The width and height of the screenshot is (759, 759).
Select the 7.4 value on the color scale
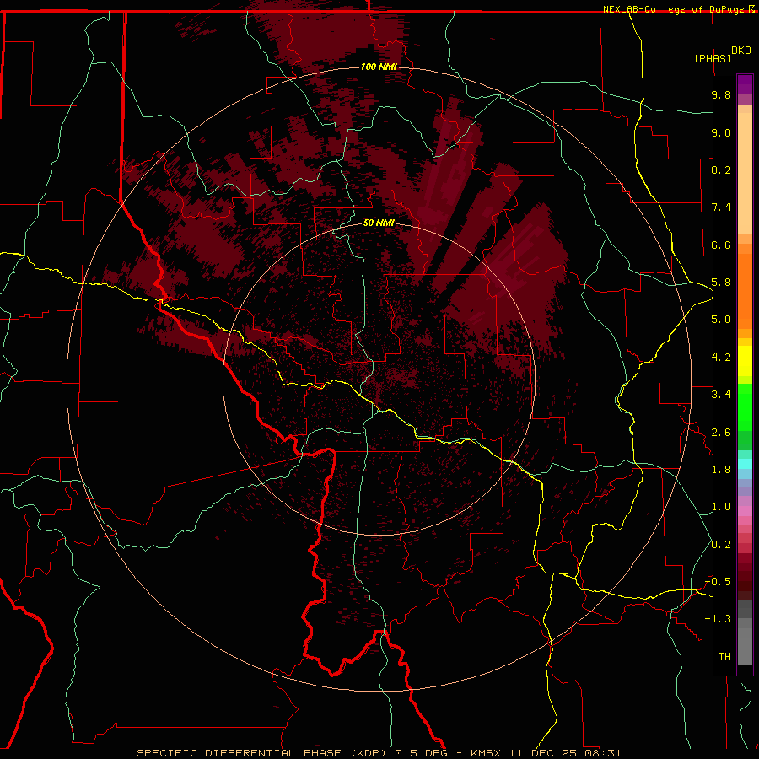tap(721, 207)
